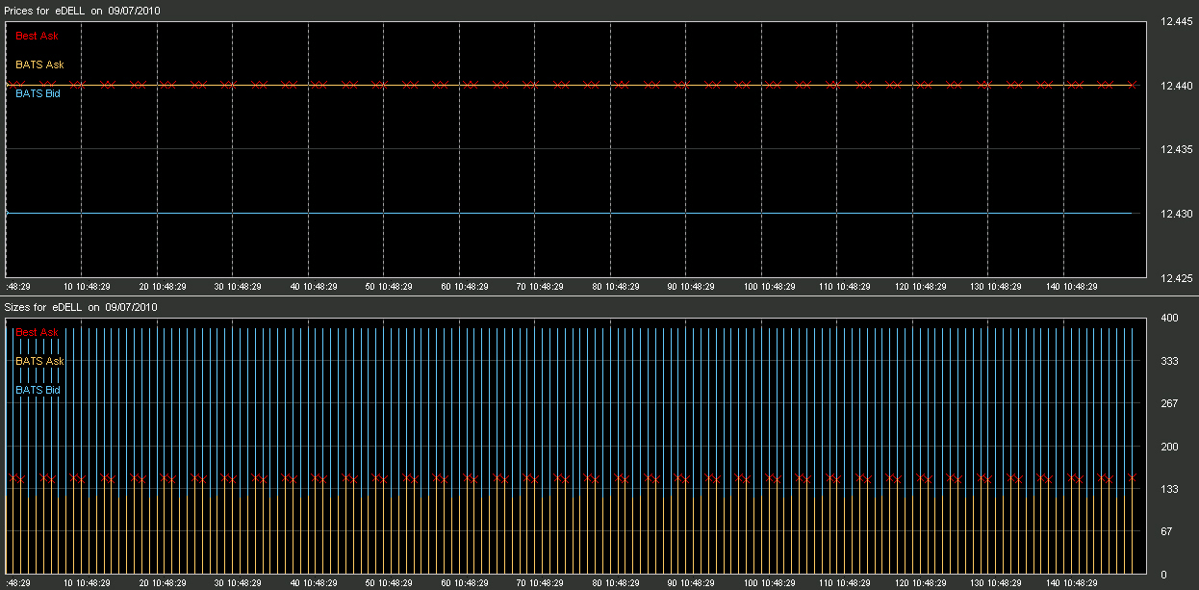Viewport: 1199px width, 590px height.
Task: Click "30 10:48:29" tick on Prices chart axis
Action: coord(237,287)
